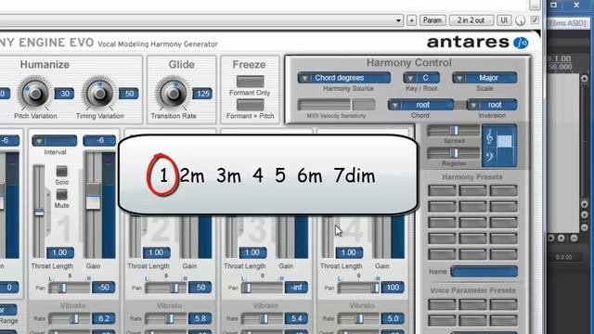Screen dimensions: 594x334
Task: Click voice 4 Vibrato Rate value 5.0
Action: click(393, 319)
